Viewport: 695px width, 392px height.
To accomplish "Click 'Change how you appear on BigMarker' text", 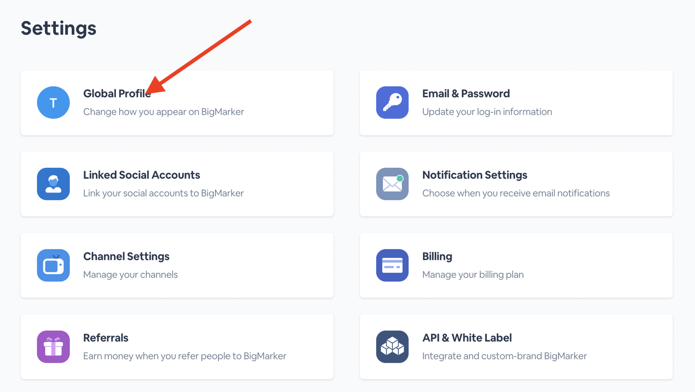I will (164, 112).
